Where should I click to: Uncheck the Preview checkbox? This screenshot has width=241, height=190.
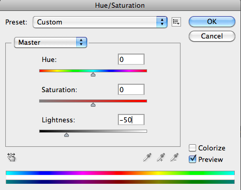pos(192,159)
